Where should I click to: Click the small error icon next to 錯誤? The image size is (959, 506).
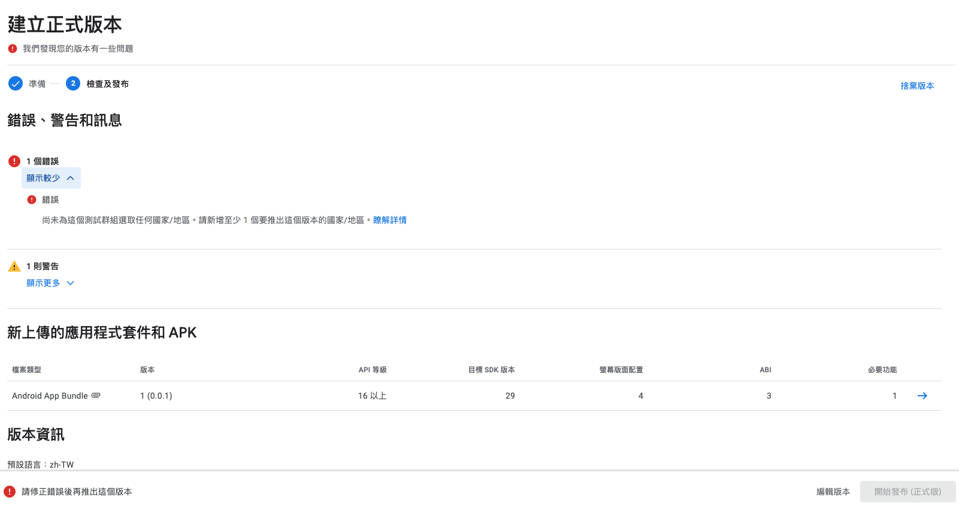(32, 200)
